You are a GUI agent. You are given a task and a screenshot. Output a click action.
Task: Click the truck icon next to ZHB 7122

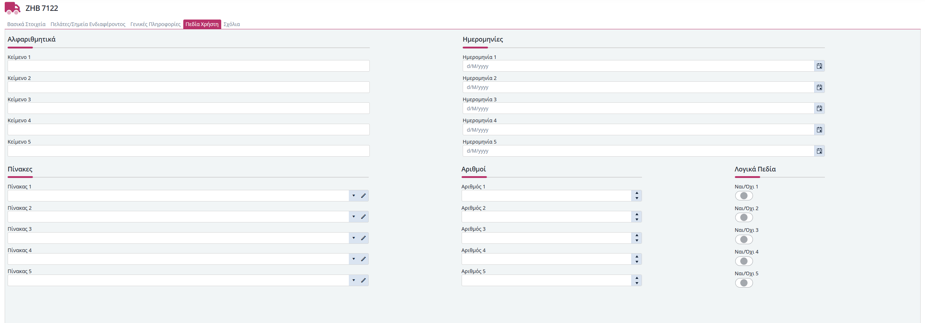coord(12,8)
